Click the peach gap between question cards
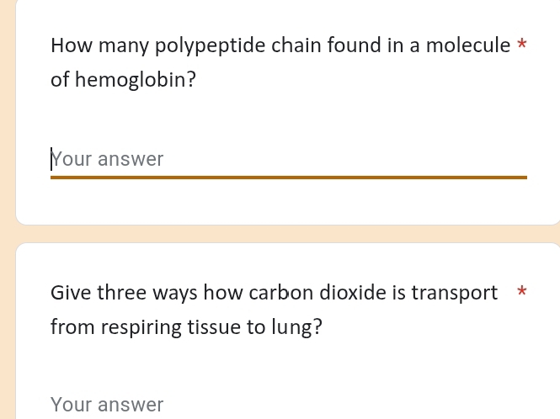Screen dimensions: 560x419 click(x=286, y=234)
